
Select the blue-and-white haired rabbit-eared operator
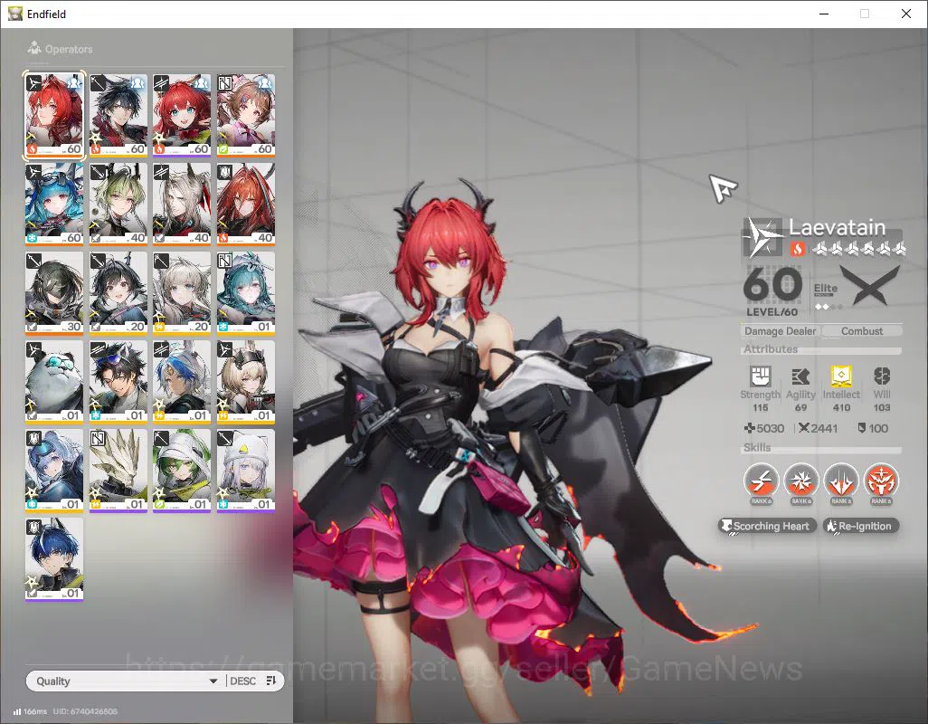pos(182,382)
